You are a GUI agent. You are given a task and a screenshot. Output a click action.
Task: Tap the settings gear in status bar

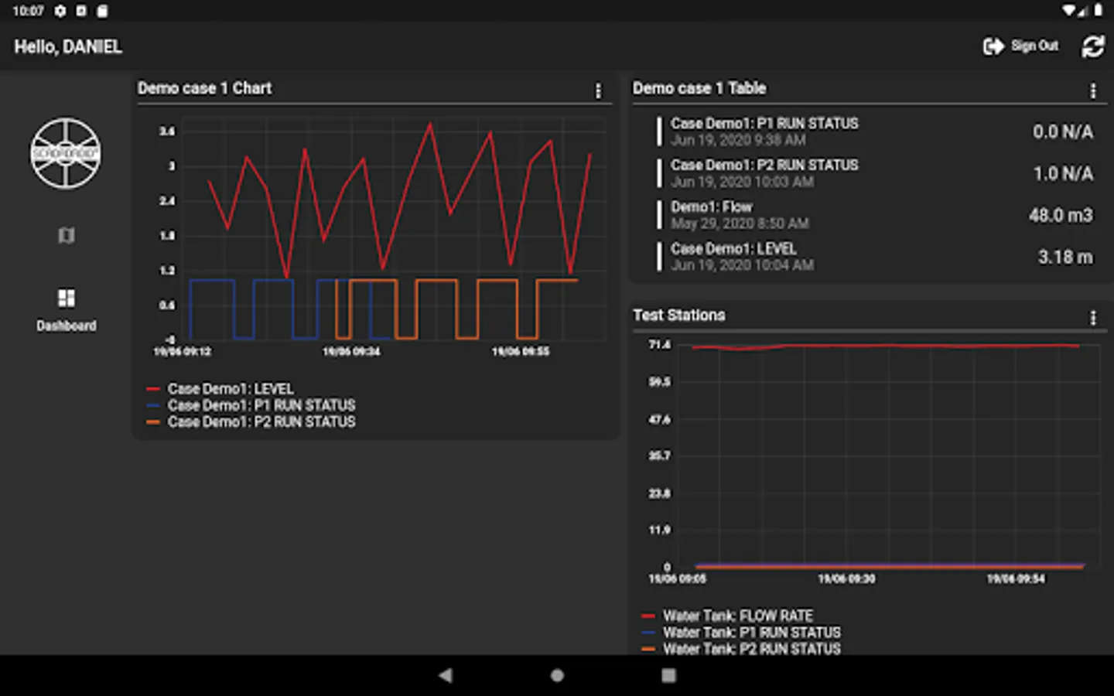coord(60,11)
